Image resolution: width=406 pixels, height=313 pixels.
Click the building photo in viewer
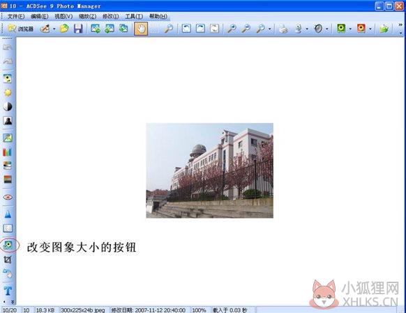pos(210,170)
